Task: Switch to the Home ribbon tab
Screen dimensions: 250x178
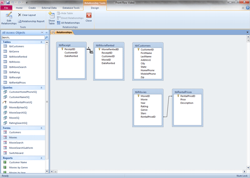Action: [x=19, y=8]
